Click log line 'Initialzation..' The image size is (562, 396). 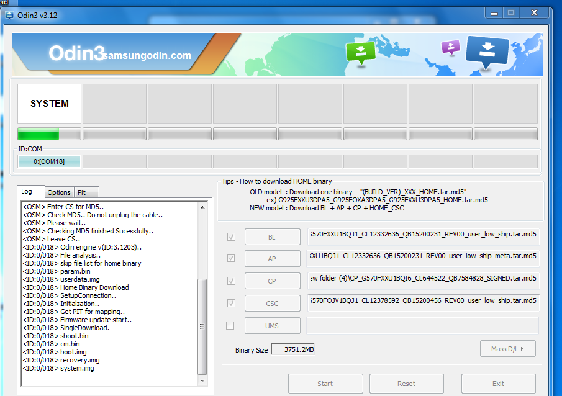point(61,304)
